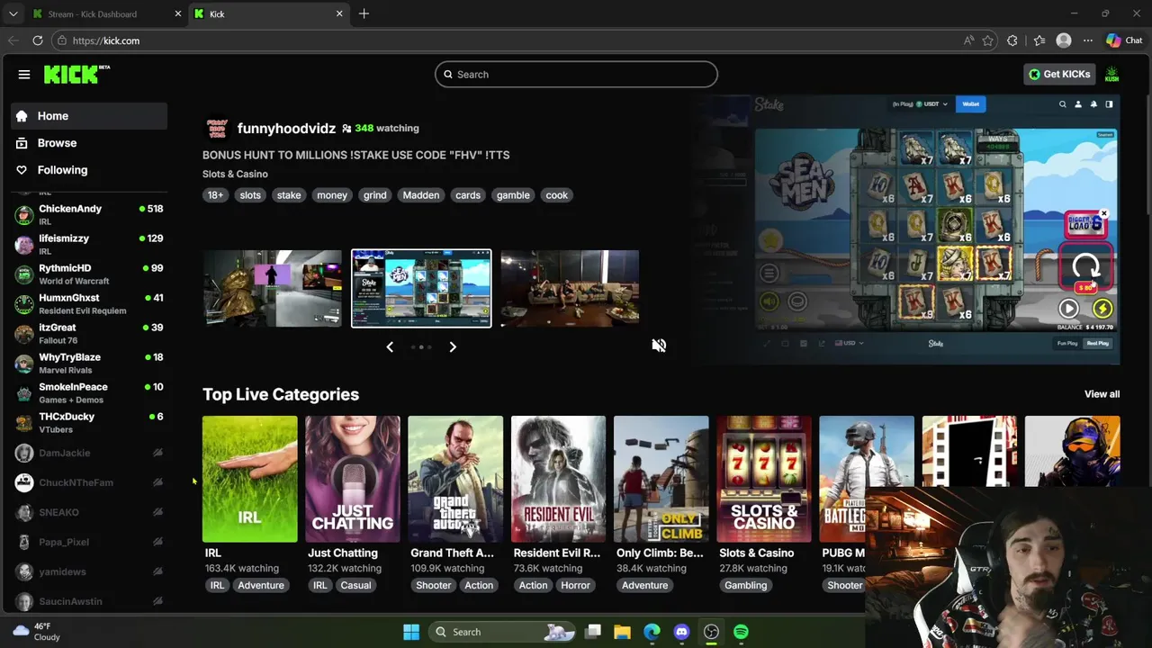Go to next featured stream

pos(453,346)
